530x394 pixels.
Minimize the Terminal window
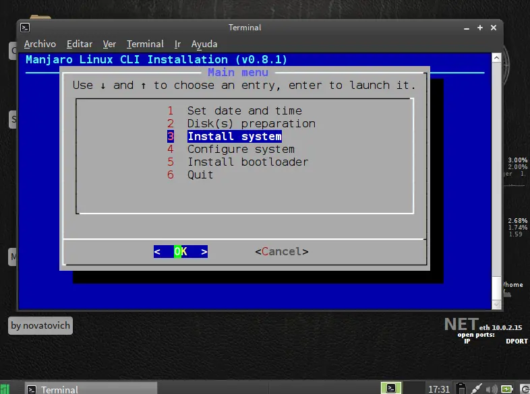[x=467, y=28]
